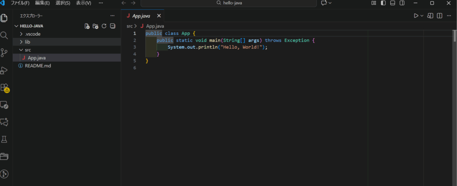Expand the .vscode folder
The height and width of the screenshot is (186, 457).
tap(34, 34)
